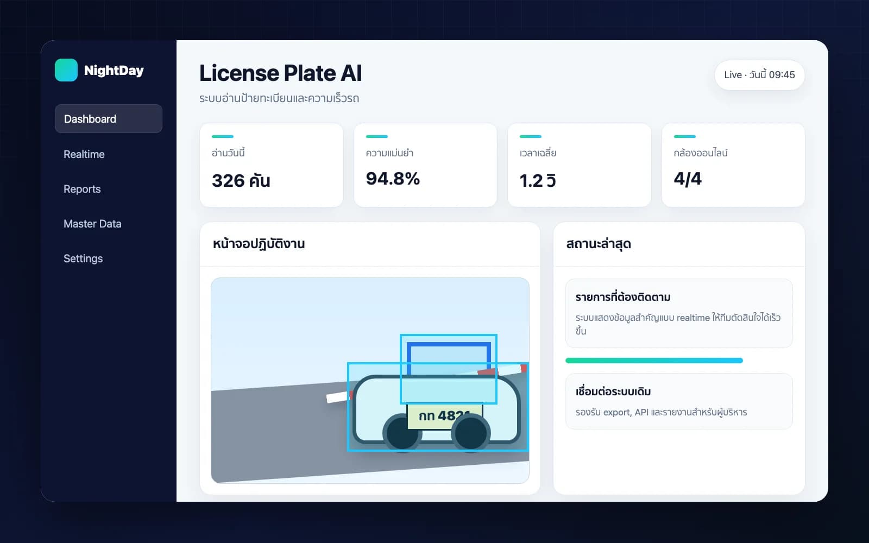Click the license plate กก 482 in preview
The height and width of the screenshot is (543, 869).
[445, 416]
